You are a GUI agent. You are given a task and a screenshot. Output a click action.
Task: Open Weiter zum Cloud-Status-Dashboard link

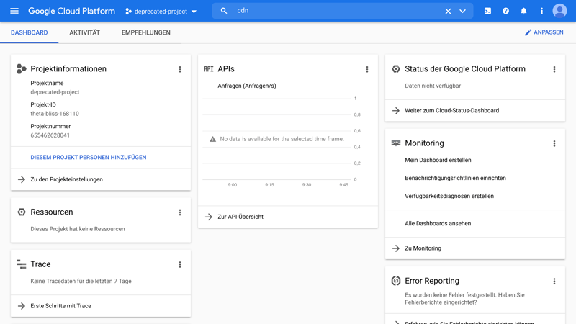[451, 111]
